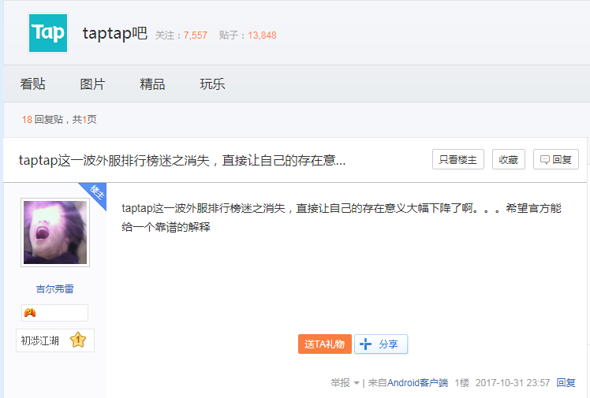
Task: Expand the 举报 dropdown arrow
Action: [x=357, y=383]
